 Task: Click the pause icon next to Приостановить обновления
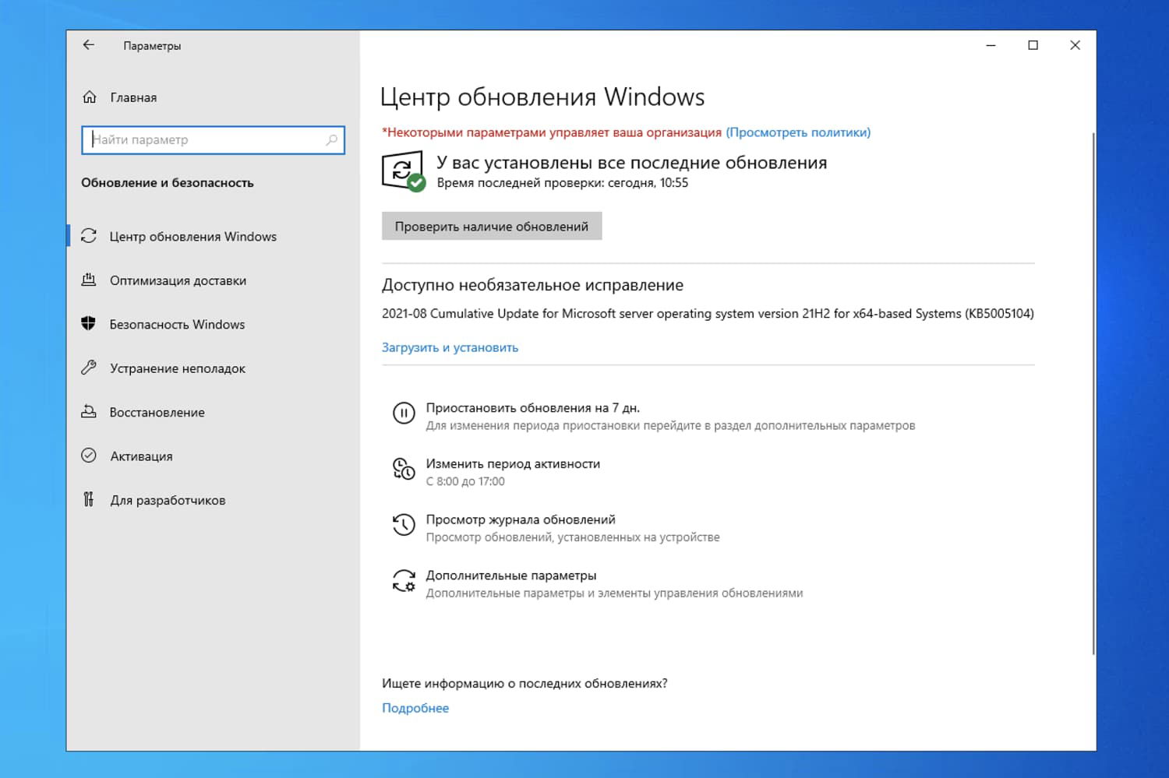coord(404,414)
